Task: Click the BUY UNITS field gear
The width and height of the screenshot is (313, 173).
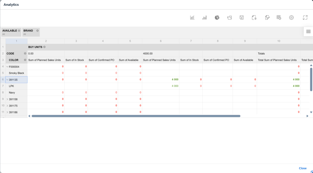Action: click(44, 47)
